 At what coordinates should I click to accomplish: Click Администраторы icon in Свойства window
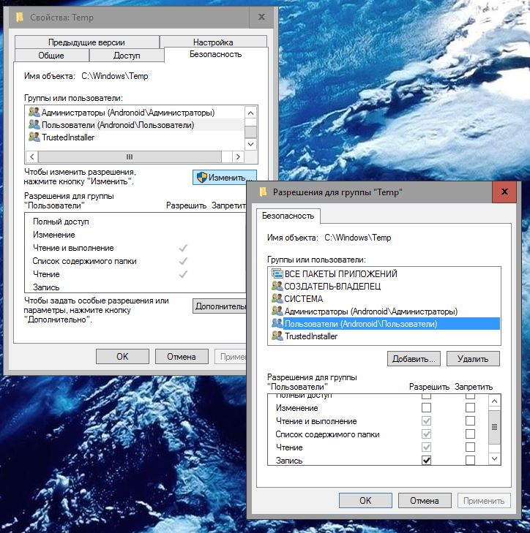click(x=34, y=113)
